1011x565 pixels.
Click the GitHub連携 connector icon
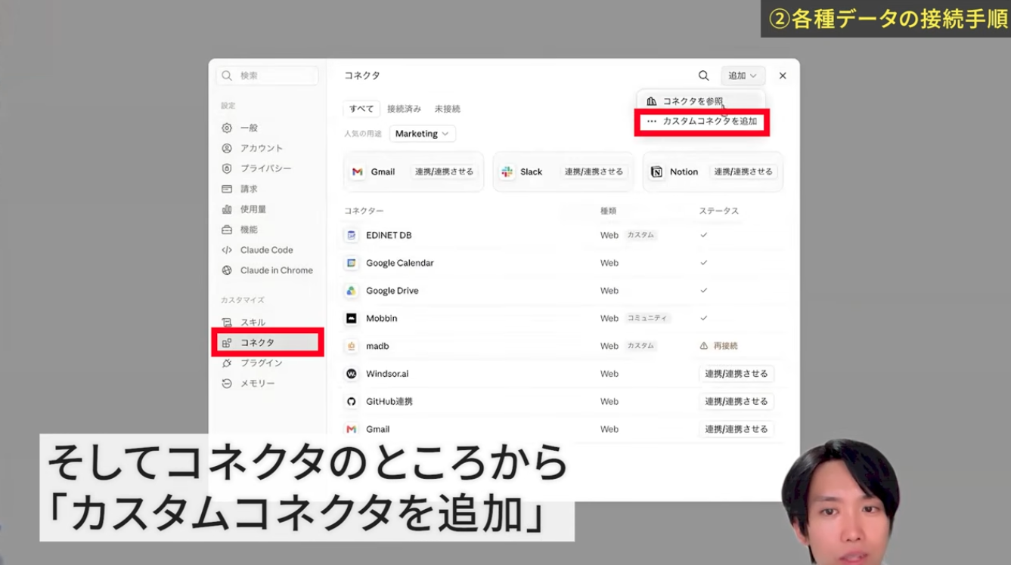tap(352, 401)
